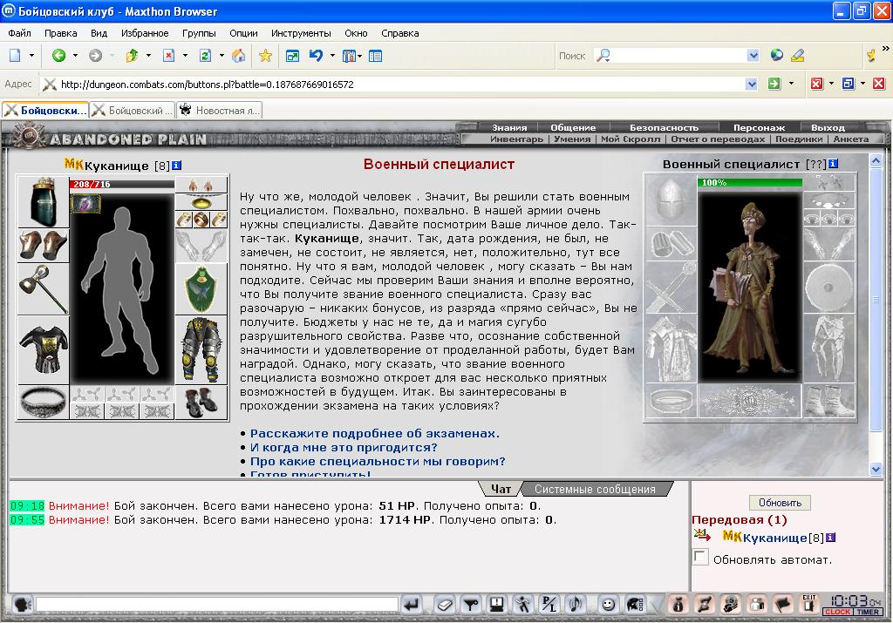This screenshot has width=893, height=623.
Task: Click the chat message input field
Action: tap(217, 604)
